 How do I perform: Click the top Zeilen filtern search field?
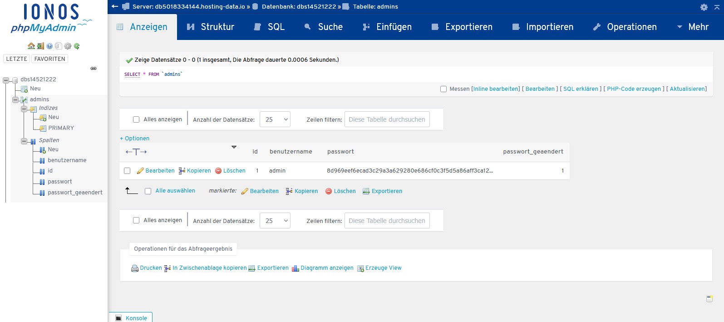387,119
